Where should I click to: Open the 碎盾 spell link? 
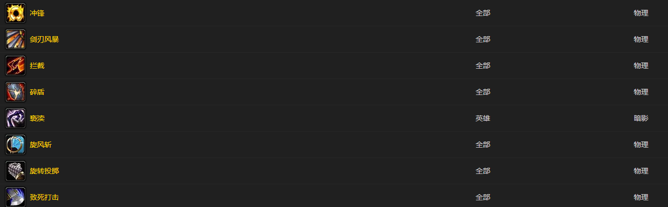(x=37, y=92)
